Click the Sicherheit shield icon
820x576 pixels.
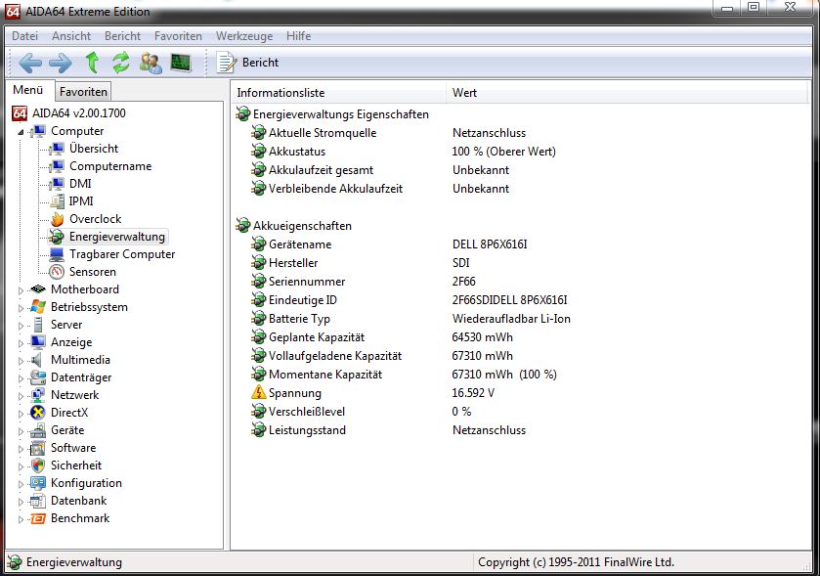pos(38,465)
